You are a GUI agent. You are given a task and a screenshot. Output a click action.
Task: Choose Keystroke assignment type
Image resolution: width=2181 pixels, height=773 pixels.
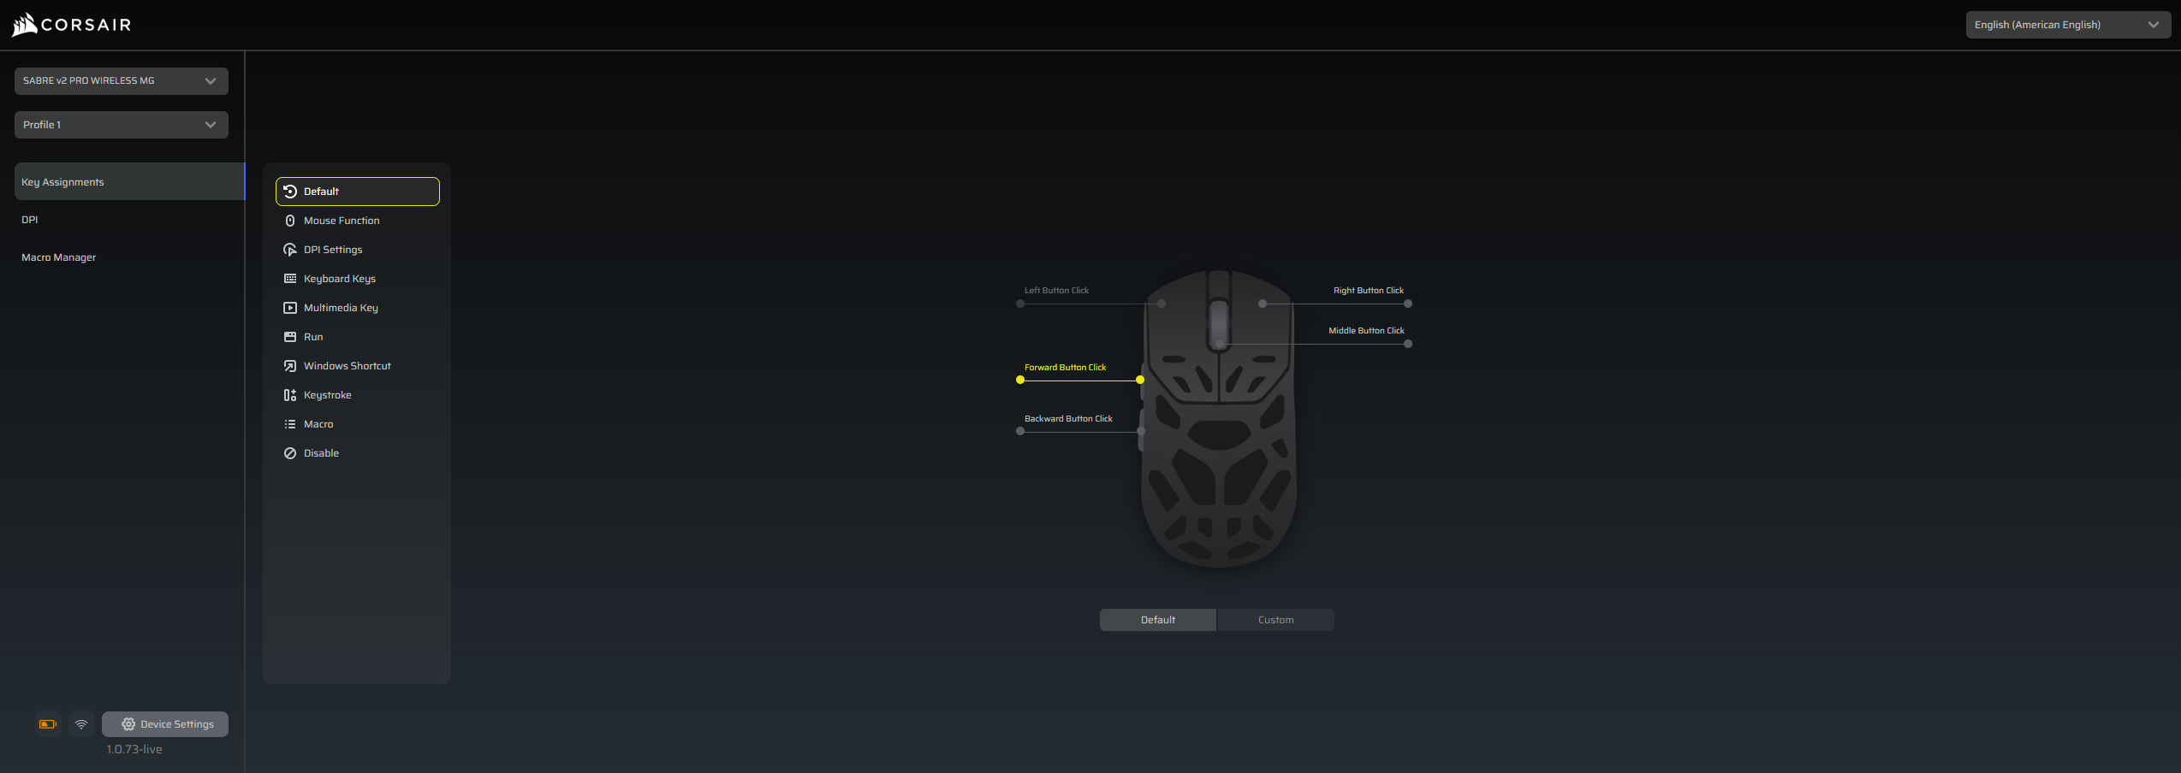[x=358, y=395]
